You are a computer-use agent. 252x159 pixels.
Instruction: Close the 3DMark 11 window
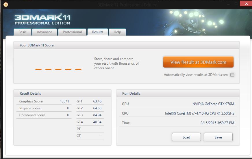point(246,3)
